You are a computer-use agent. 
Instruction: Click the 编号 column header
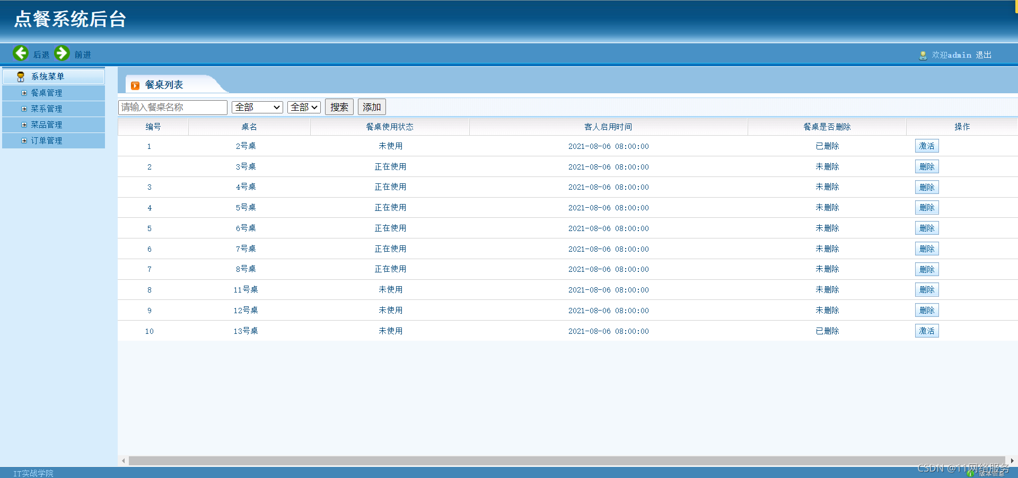pos(153,127)
